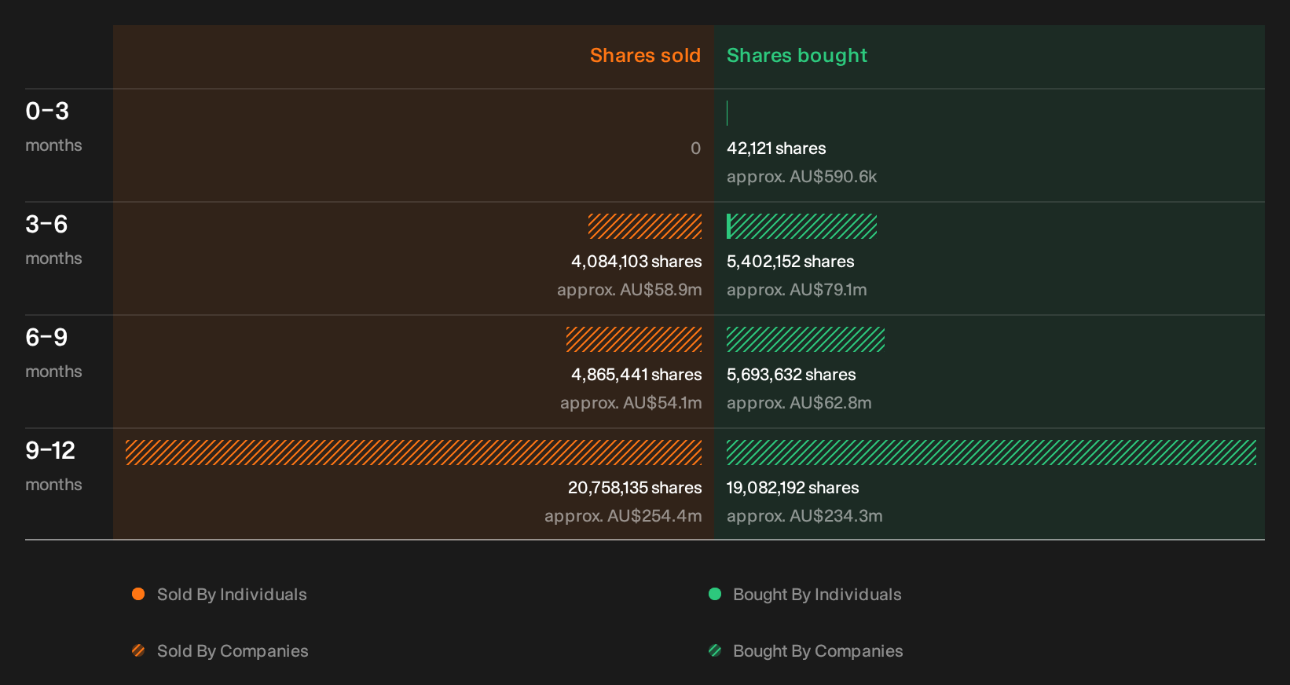Click the striped Bought By Companies legend icon
The width and height of the screenshot is (1290, 685).
pos(715,650)
